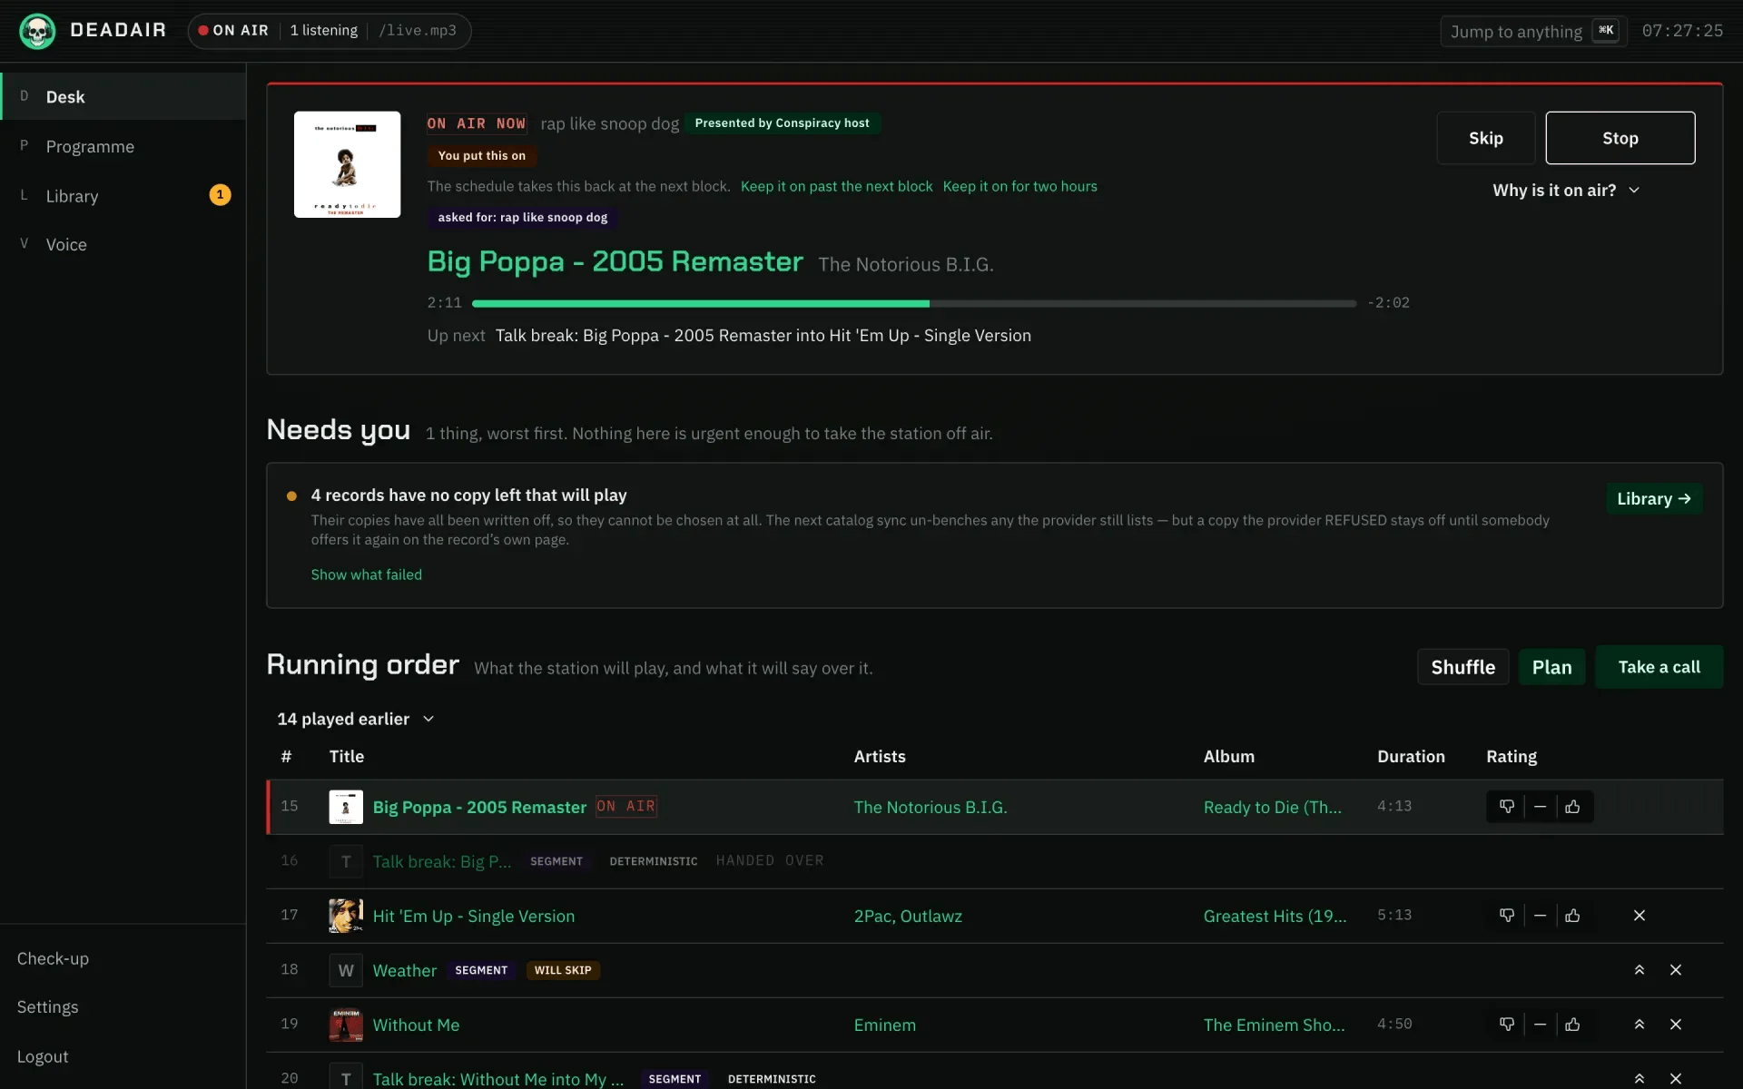The width and height of the screenshot is (1743, 1089).
Task: Thumbs down Big Poppa in running order
Action: coord(1506,807)
